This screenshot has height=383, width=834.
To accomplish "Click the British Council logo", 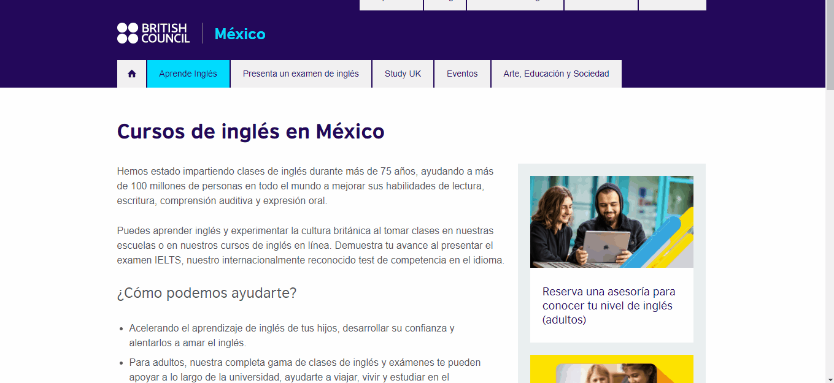I will (x=153, y=33).
